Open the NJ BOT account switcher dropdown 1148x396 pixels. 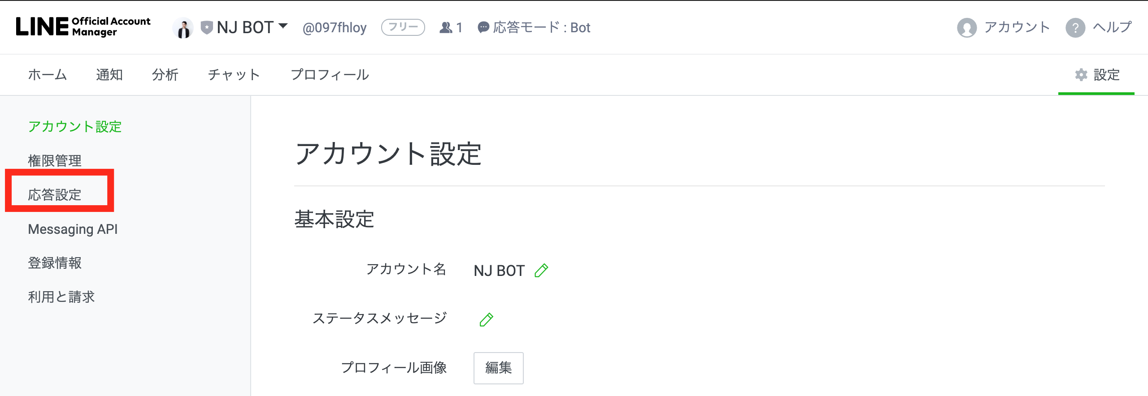[x=283, y=27]
